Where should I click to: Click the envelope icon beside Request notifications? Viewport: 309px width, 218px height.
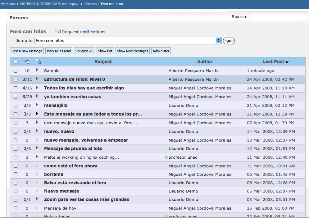[58, 31]
